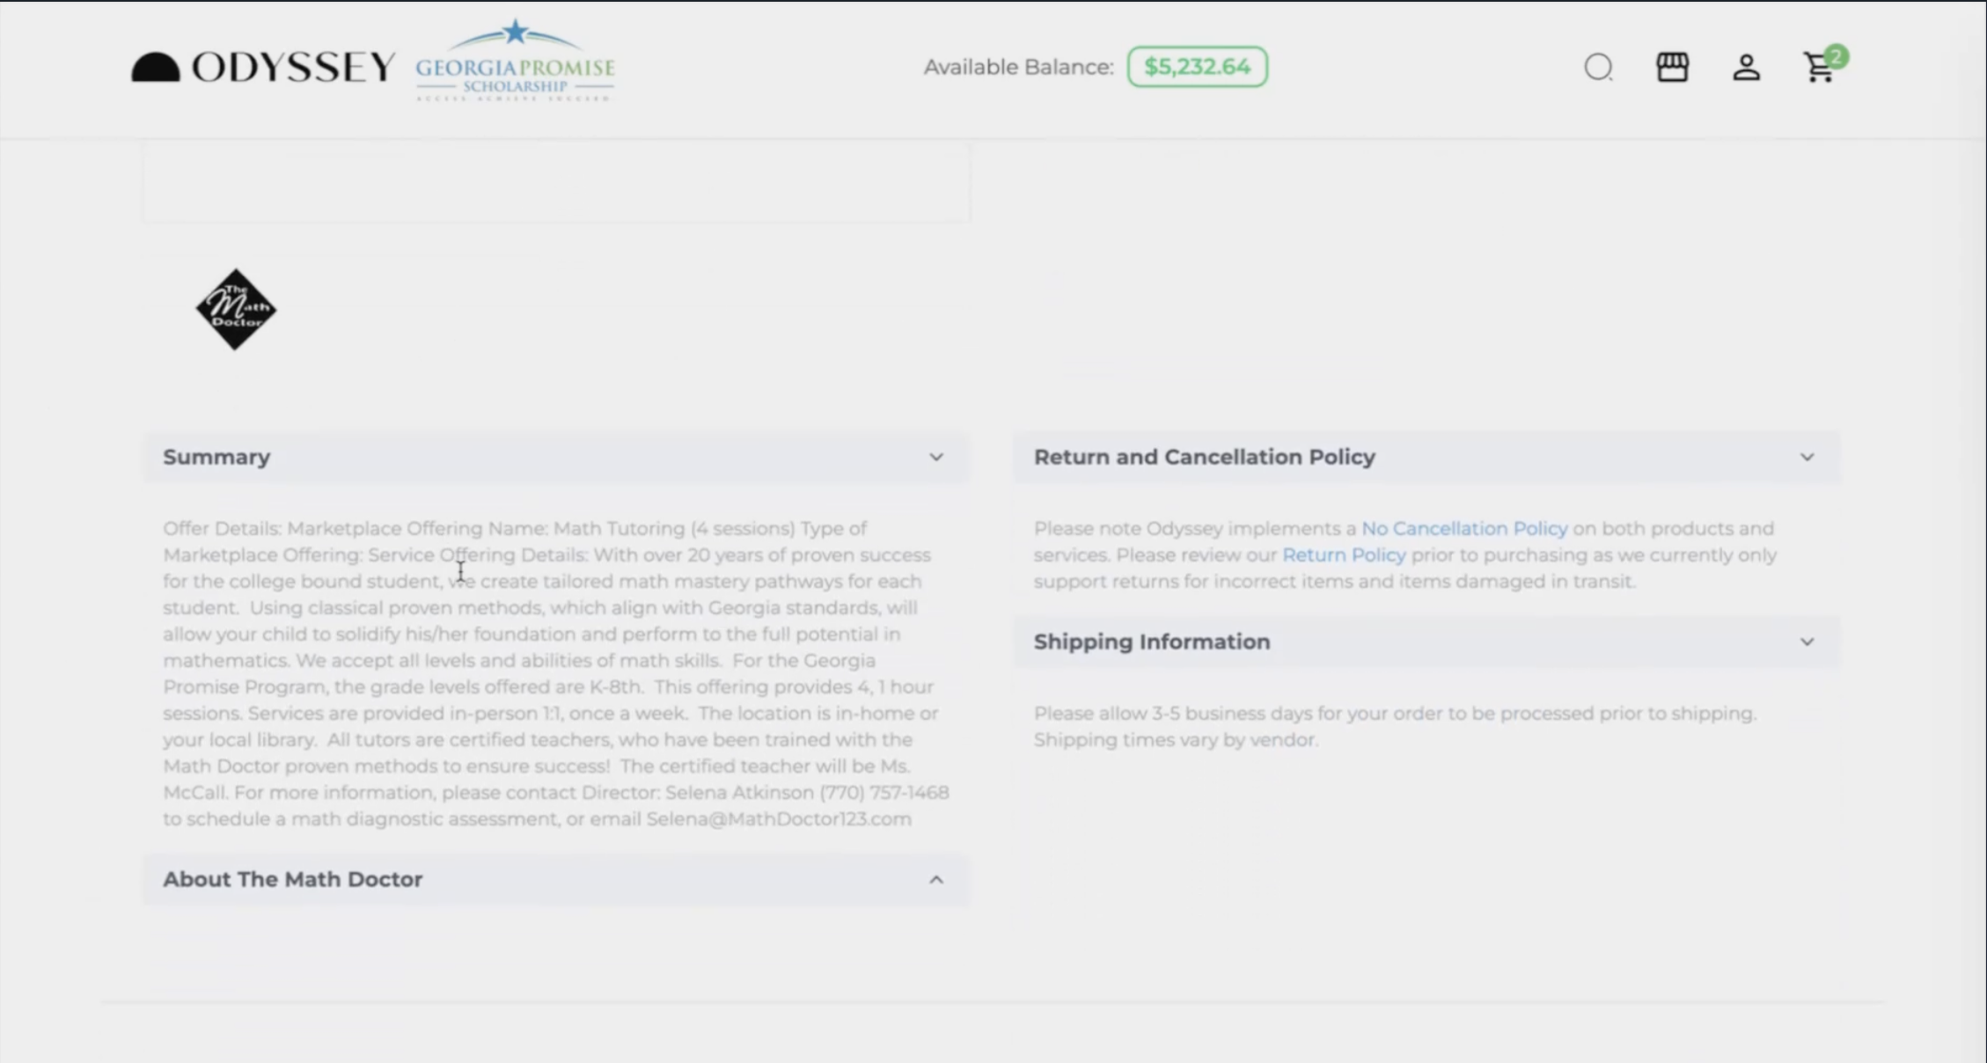The width and height of the screenshot is (1987, 1063).
Task: Click the Shipping Information heading
Action: [1152, 641]
